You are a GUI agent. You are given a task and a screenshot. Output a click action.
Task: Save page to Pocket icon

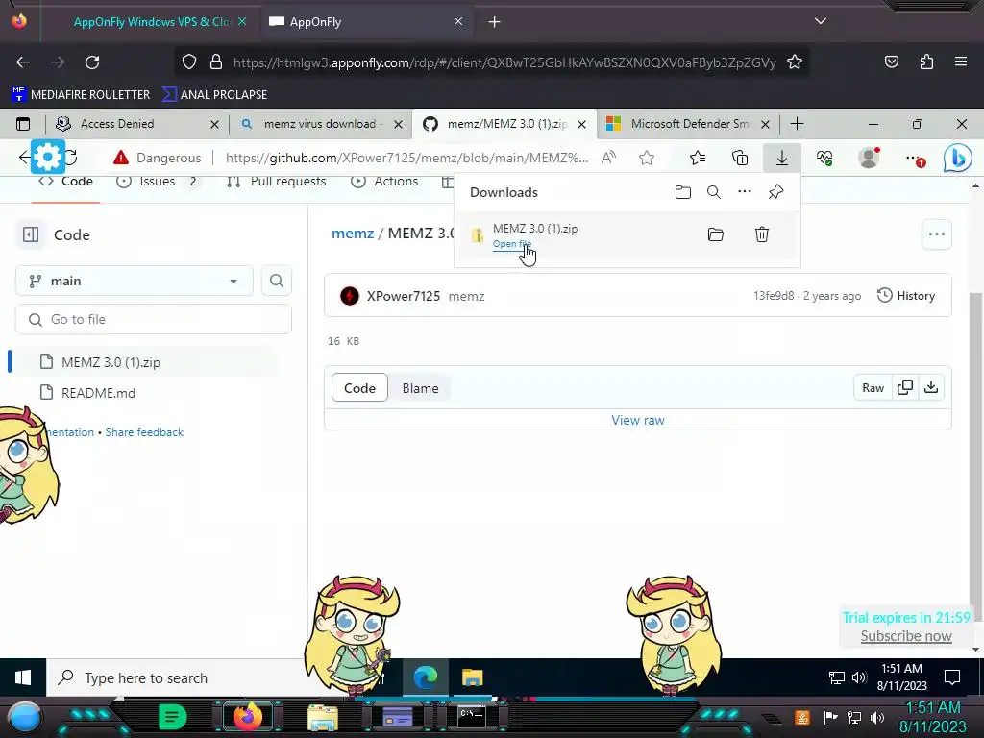click(892, 61)
